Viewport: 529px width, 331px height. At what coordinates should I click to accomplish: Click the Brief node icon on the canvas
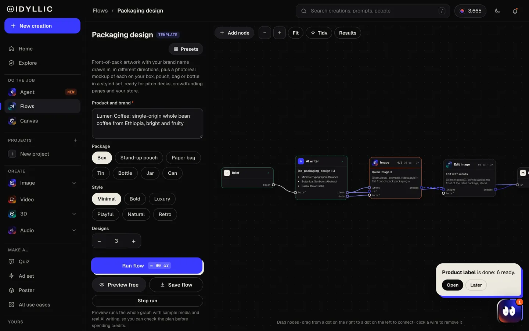pyautogui.click(x=227, y=173)
